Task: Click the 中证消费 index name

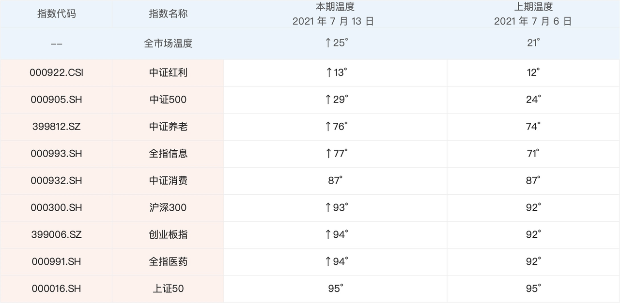Action: point(168,181)
